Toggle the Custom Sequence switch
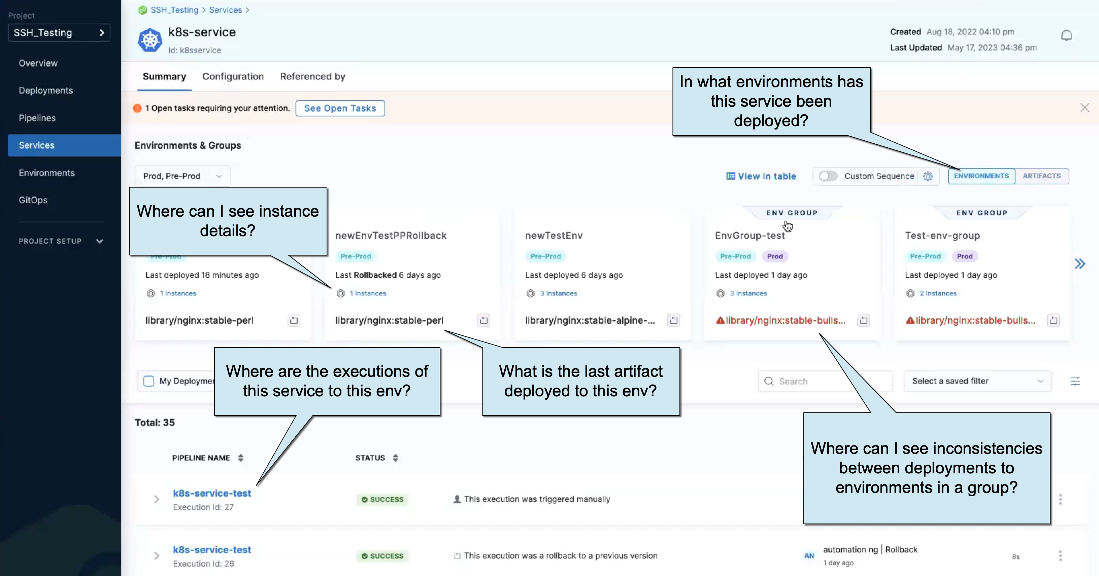 point(828,176)
